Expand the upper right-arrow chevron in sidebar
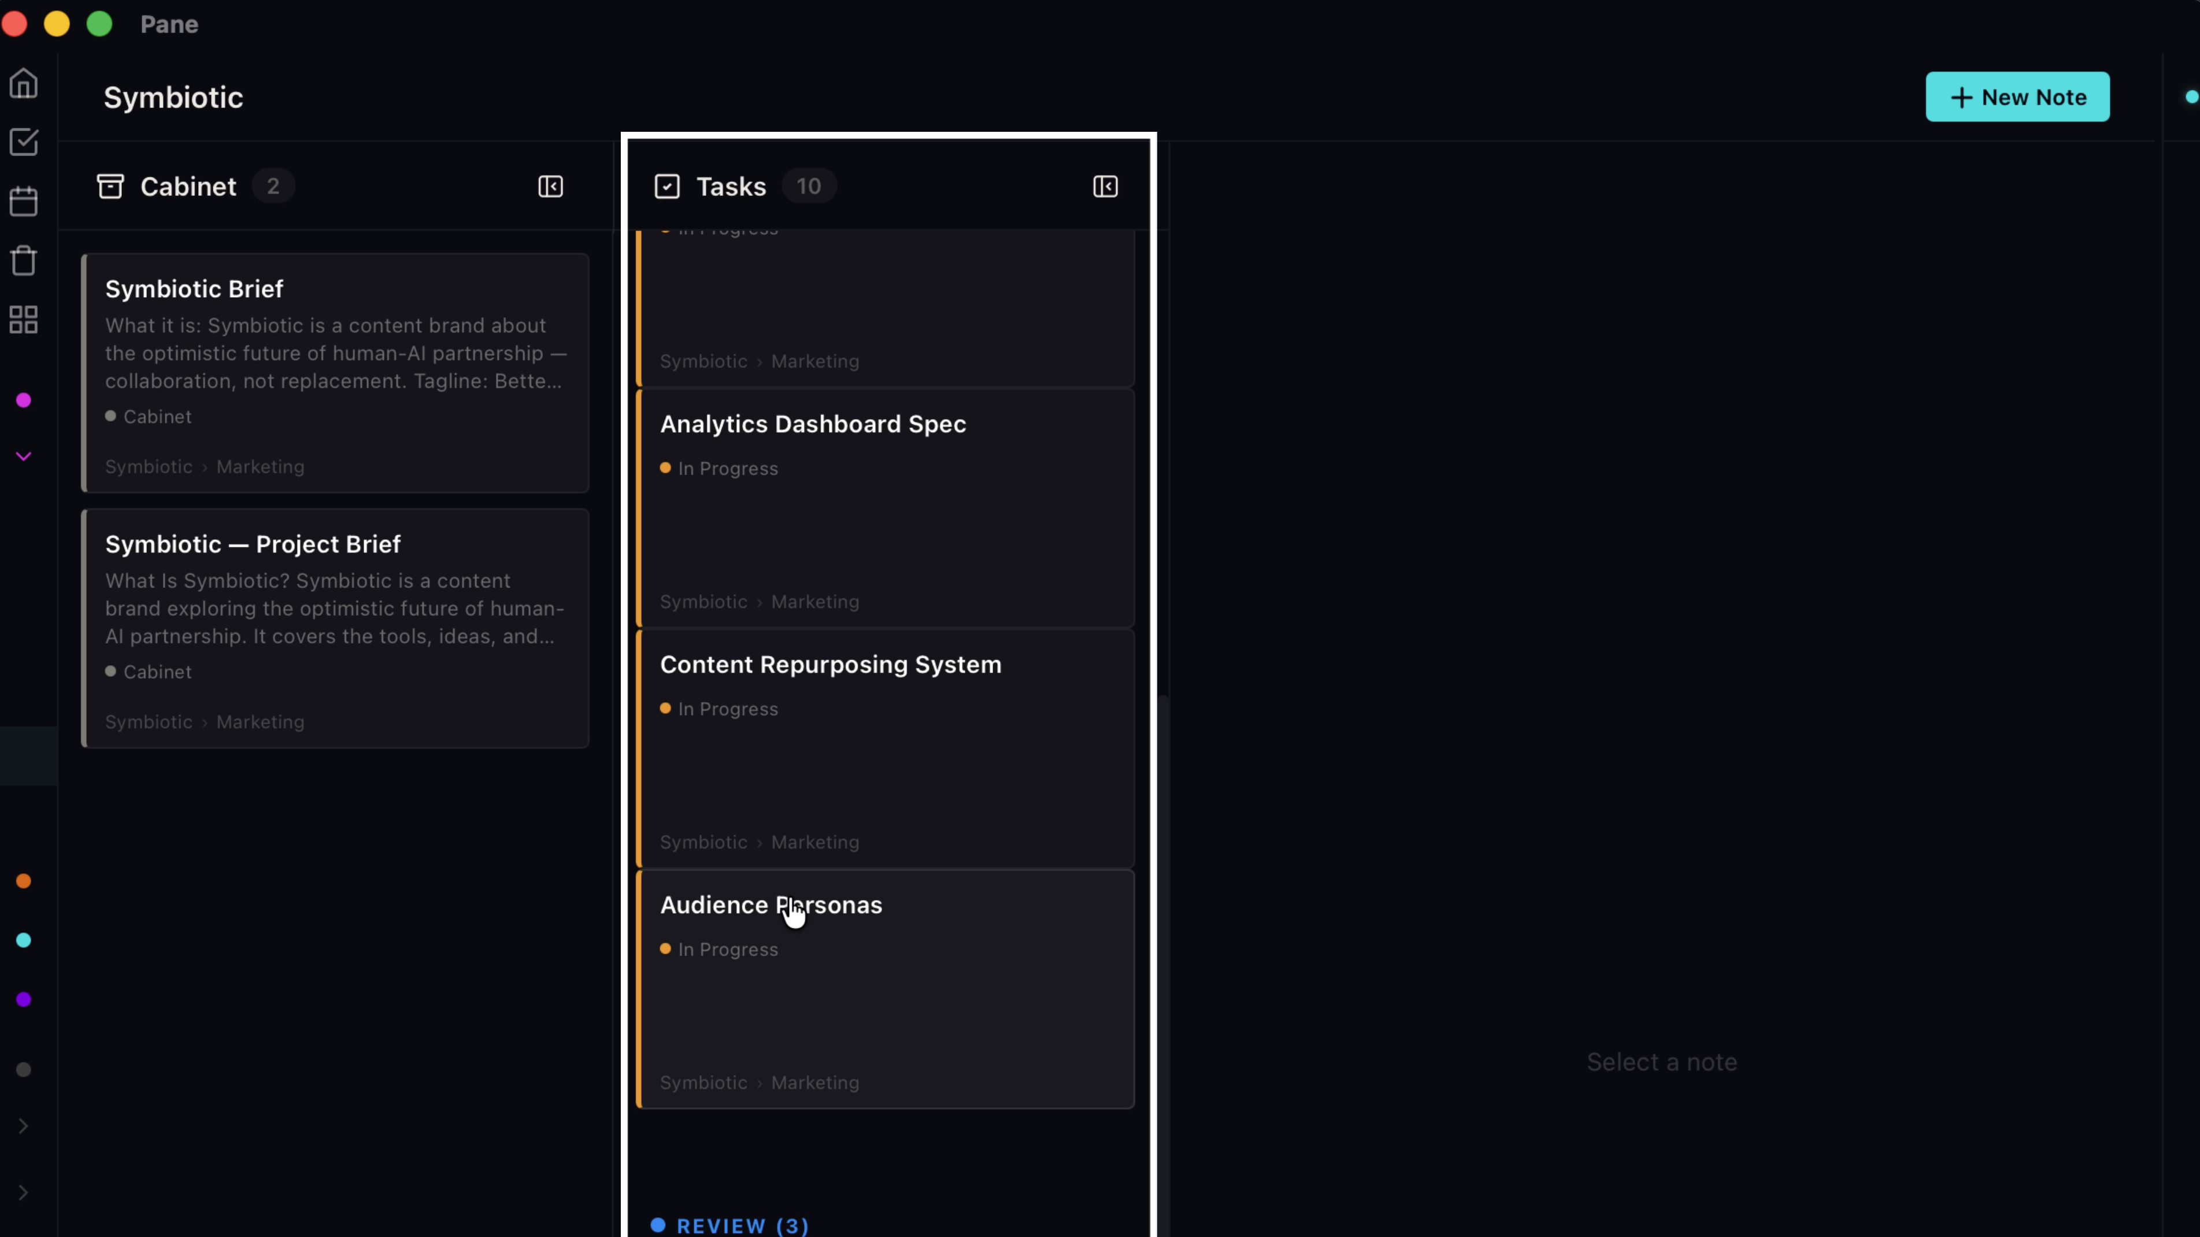 coord(23,1126)
